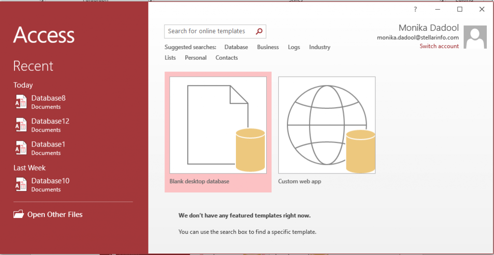Click the monika.dadool@stellarinfo.com email

[x=418, y=38]
